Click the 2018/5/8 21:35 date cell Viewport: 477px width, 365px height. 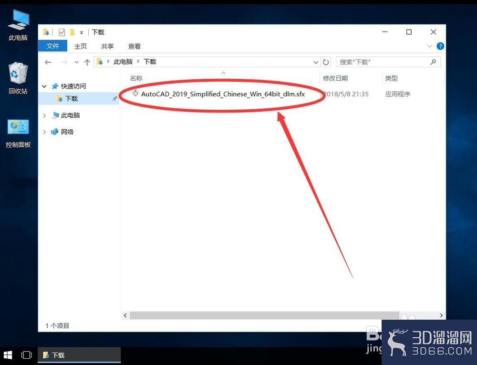click(345, 94)
